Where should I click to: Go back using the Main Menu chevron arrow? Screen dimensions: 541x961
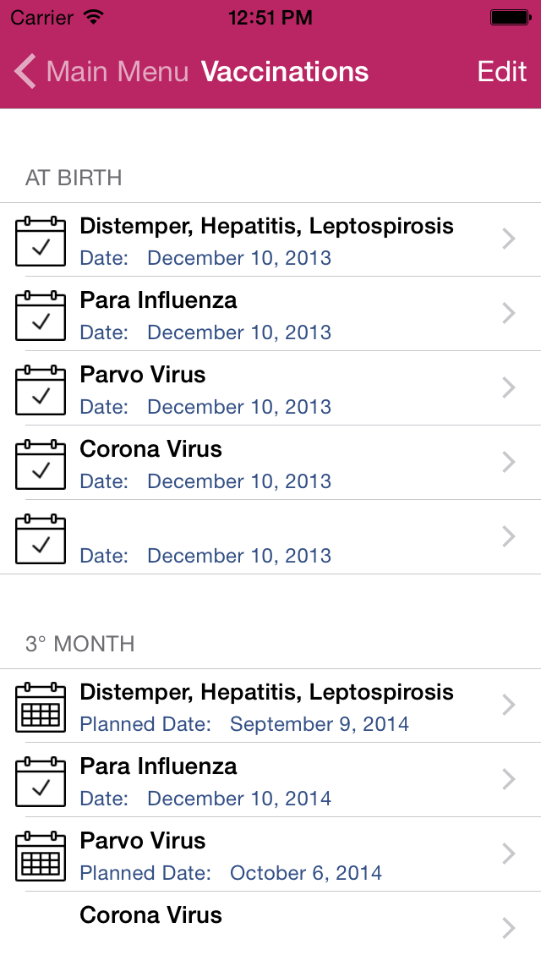[x=25, y=72]
